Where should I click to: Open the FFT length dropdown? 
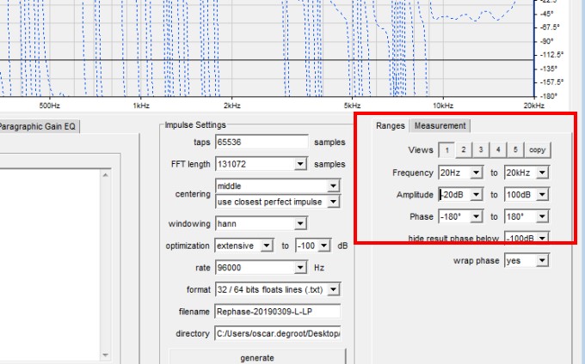(x=300, y=164)
